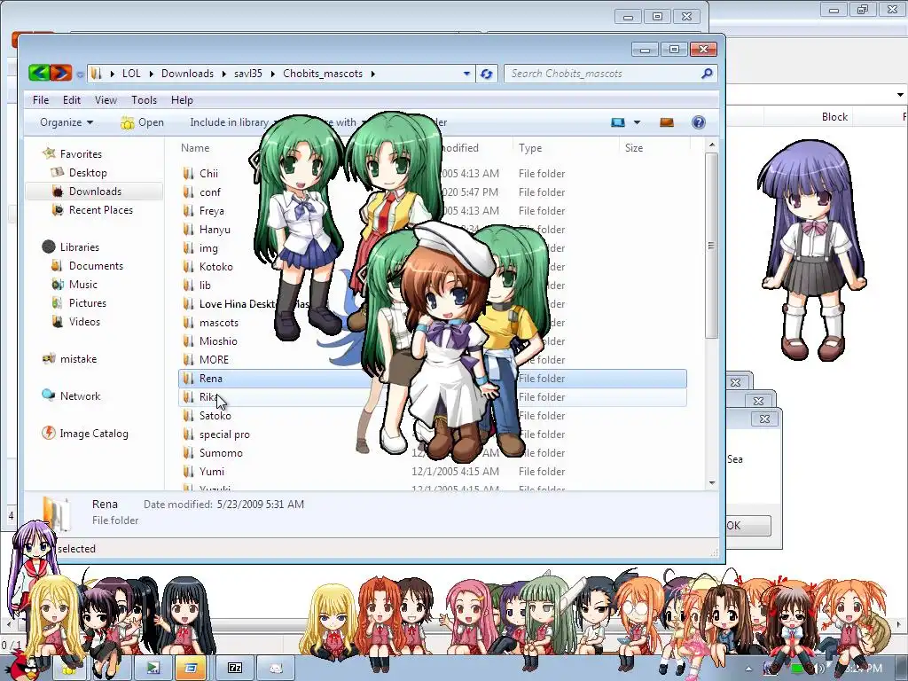Click the highlighted Explorer taskbar button
The height and width of the screenshot is (681, 908).
click(x=192, y=668)
